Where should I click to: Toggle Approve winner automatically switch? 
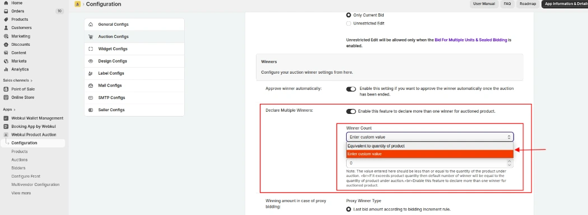(351, 89)
